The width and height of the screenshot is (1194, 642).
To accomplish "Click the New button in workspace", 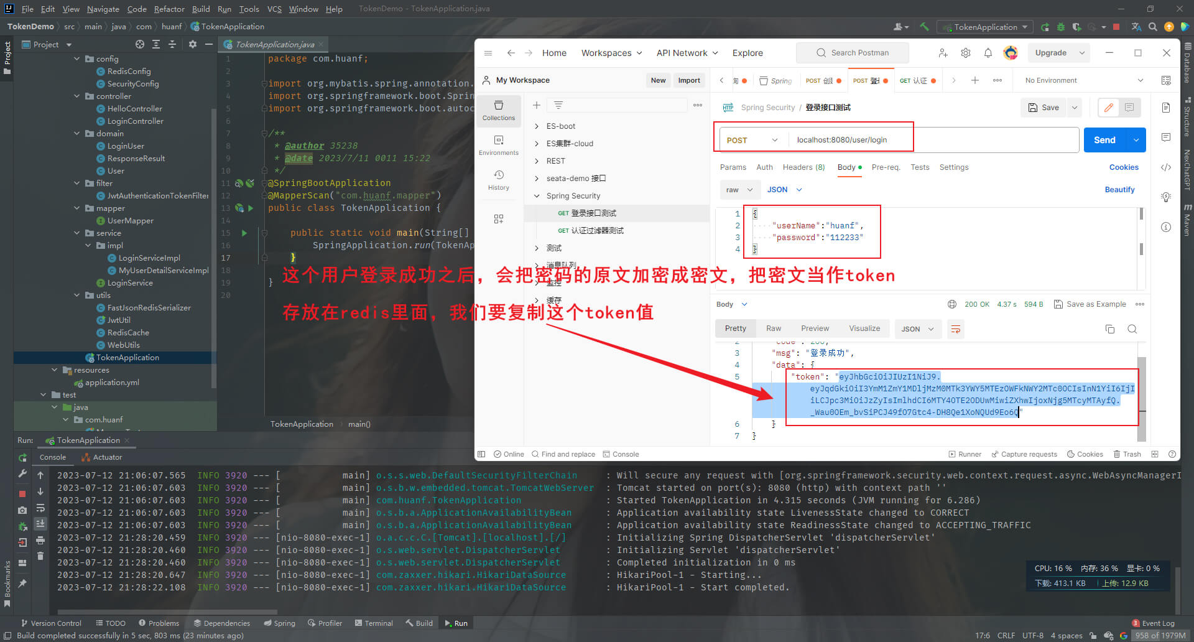I will (x=658, y=80).
